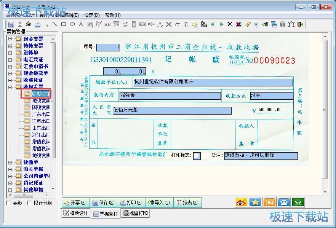The height and width of the screenshot is (228, 336).
Task: Click the 报表(B) button
Action: click(187, 202)
